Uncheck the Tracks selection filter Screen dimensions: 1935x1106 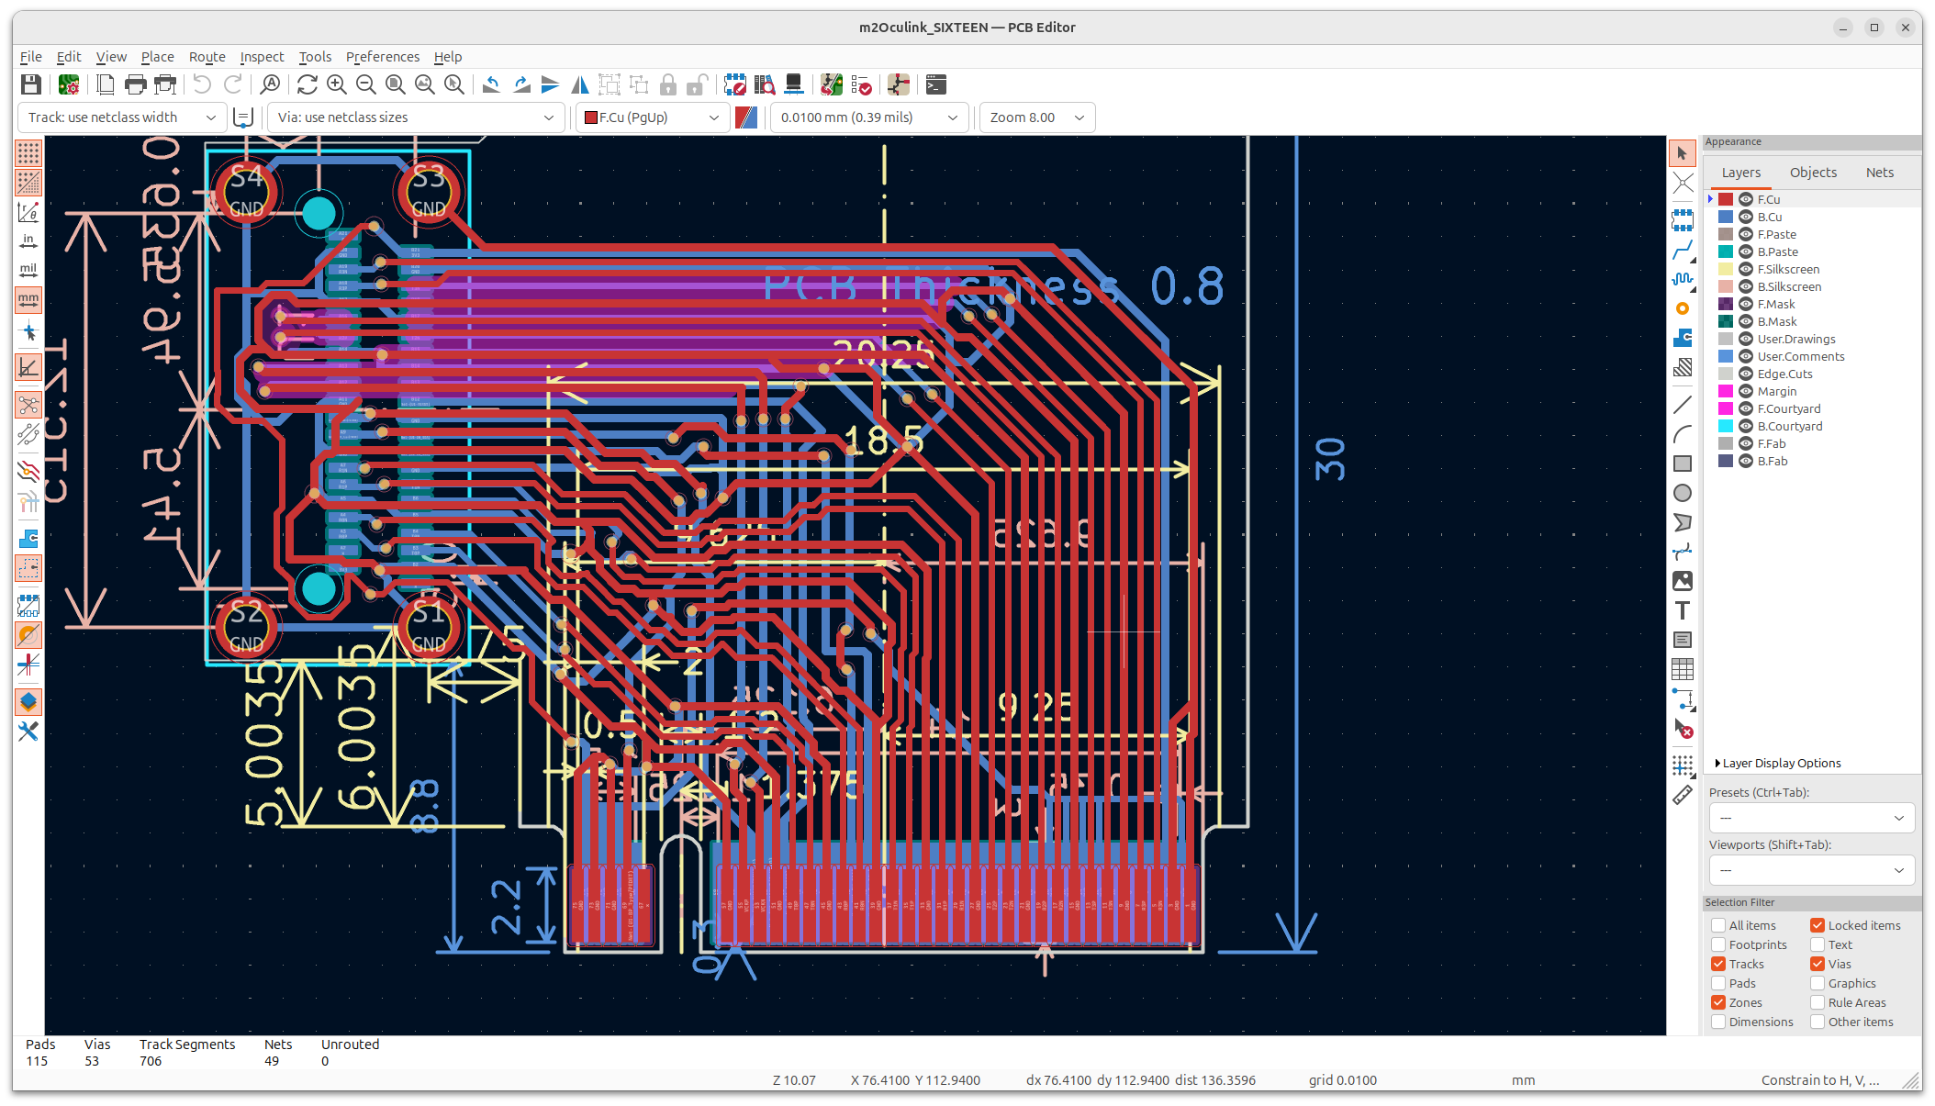point(1718,964)
